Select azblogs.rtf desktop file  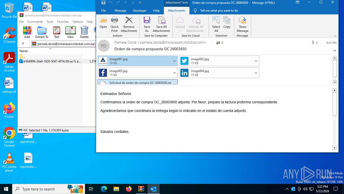pos(9,85)
